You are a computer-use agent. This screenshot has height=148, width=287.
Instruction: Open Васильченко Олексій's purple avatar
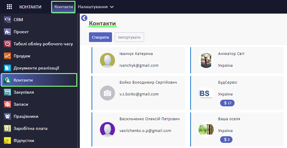[107, 130]
